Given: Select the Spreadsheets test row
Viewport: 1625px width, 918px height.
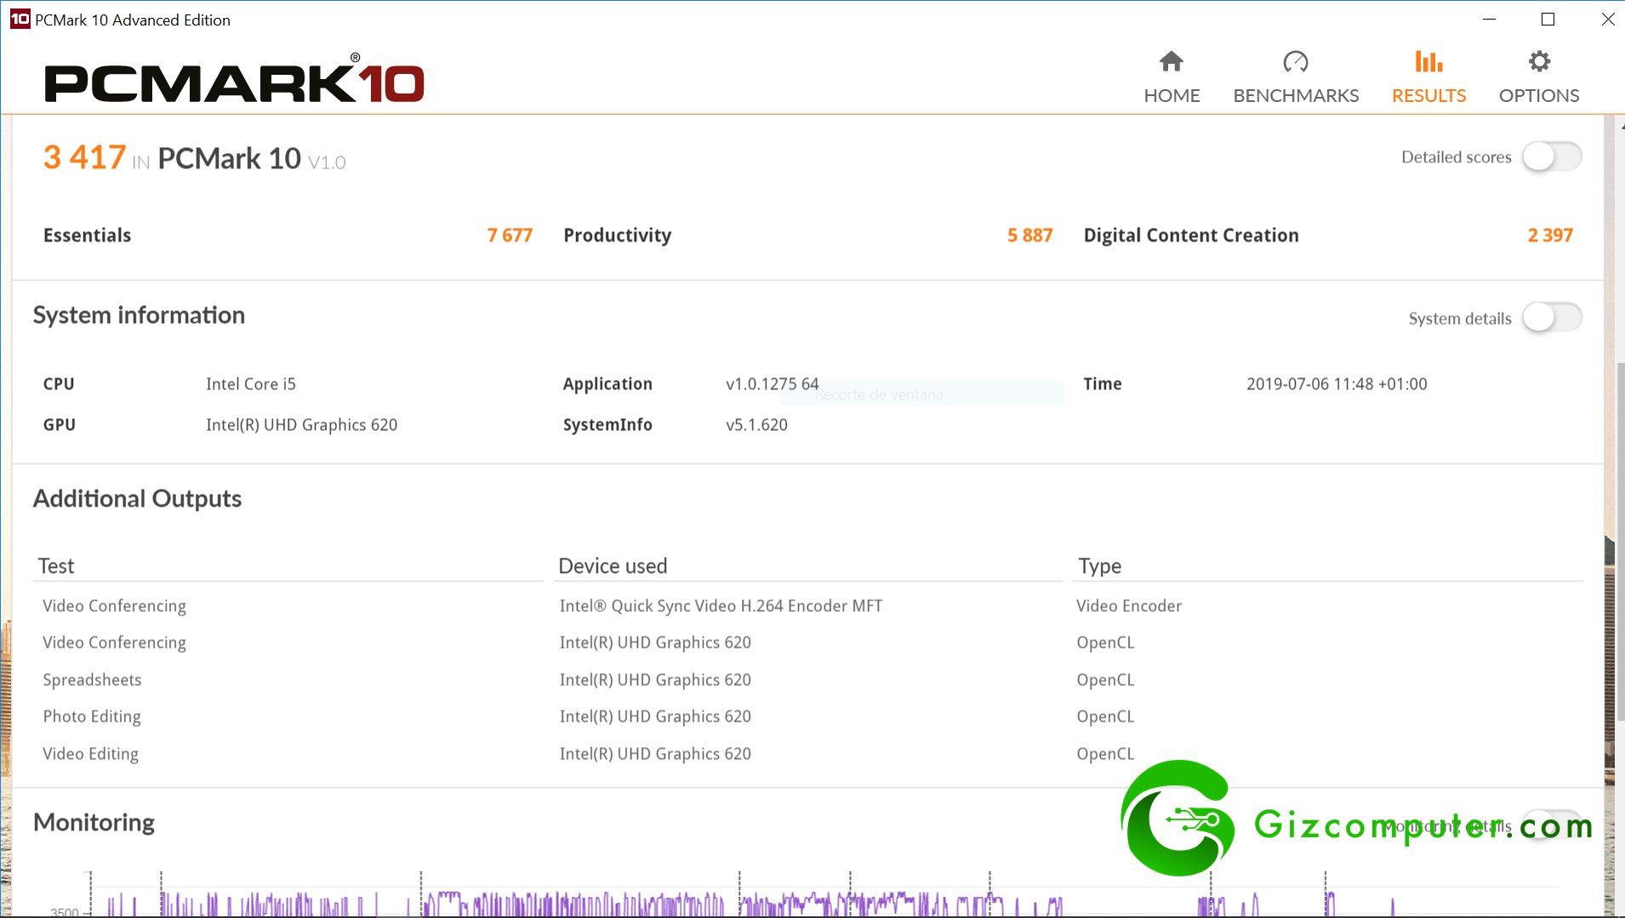Looking at the screenshot, I should 92,680.
